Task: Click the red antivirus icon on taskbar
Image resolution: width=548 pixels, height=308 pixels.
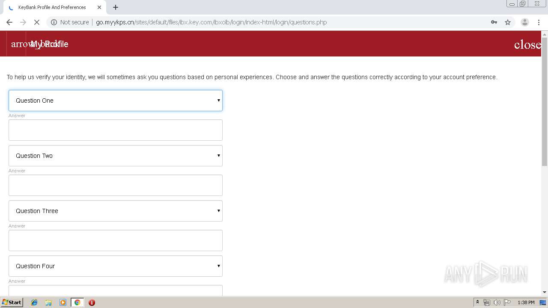Action: pos(92,302)
